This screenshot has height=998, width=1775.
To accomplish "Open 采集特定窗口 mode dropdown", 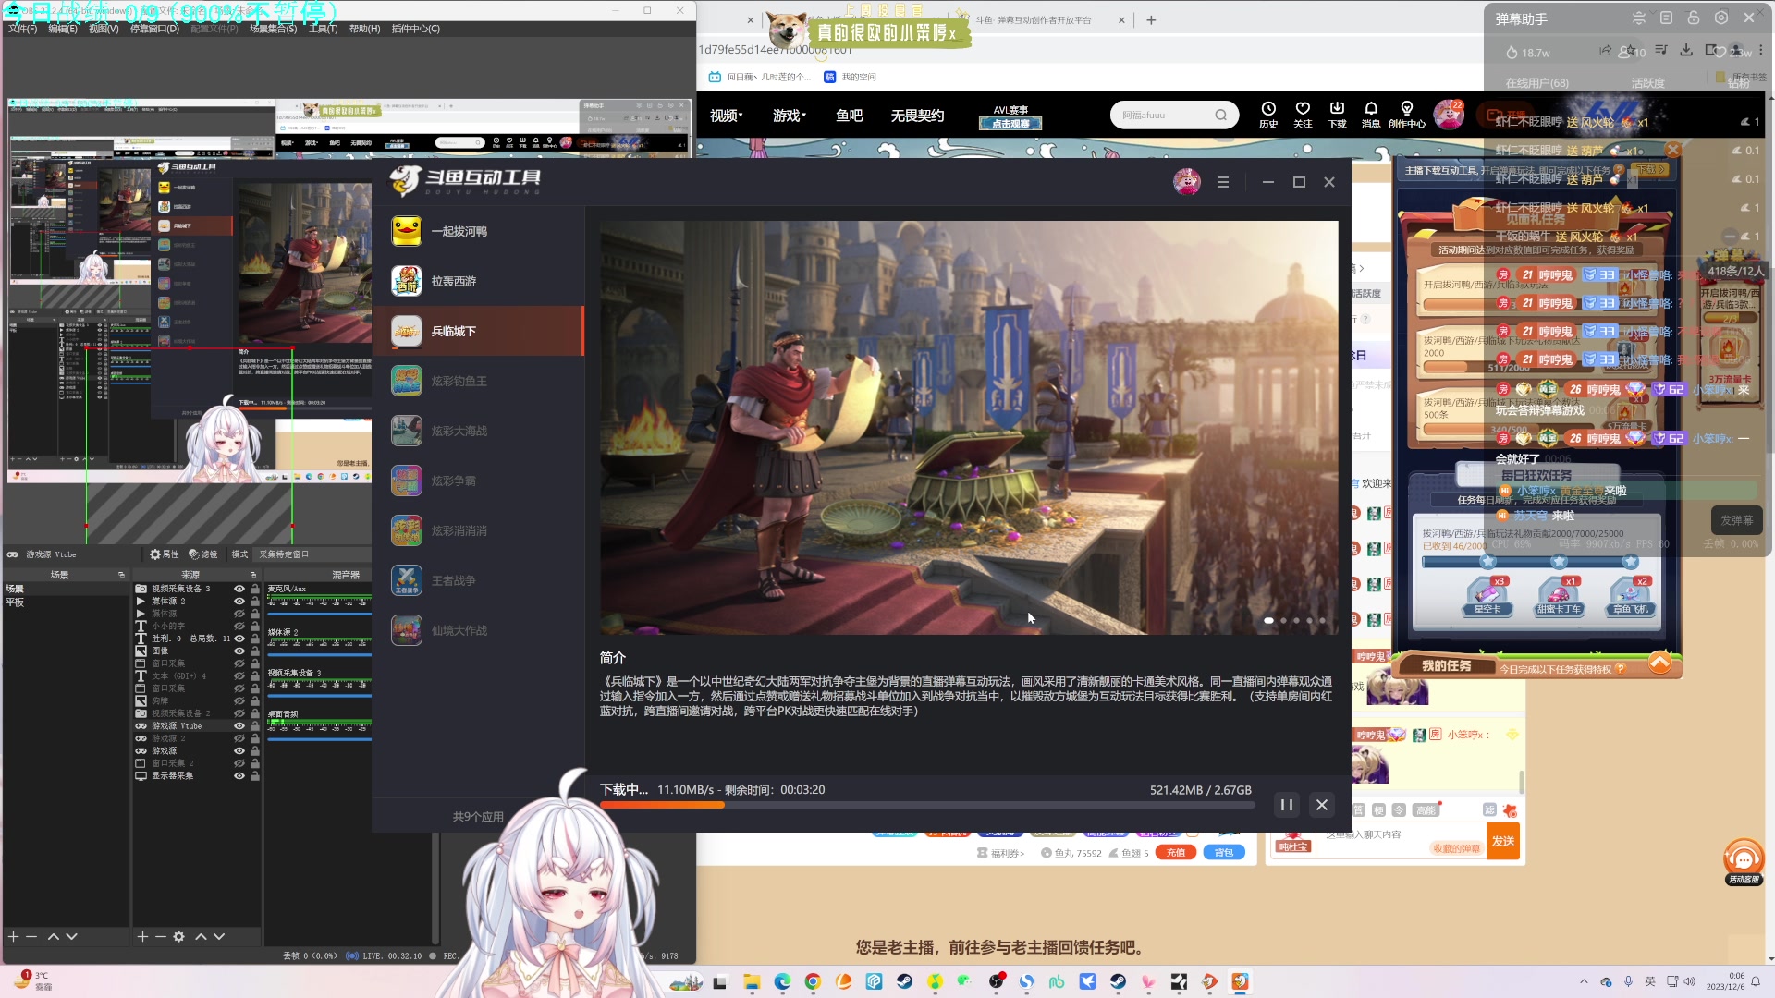I will [x=285, y=554].
